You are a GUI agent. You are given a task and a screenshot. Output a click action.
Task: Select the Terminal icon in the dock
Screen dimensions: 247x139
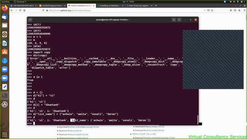tap(5, 96)
